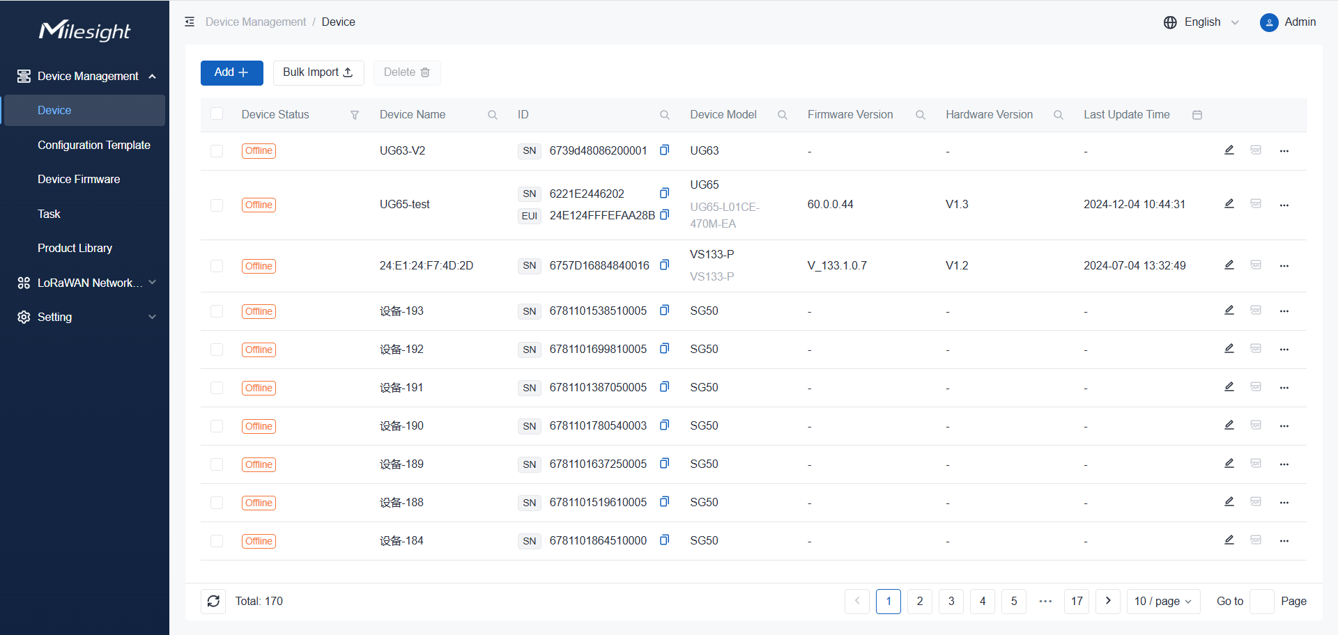Search ID column magnifier icon
Image resolution: width=1338 pixels, height=635 pixels.
[x=665, y=115]
